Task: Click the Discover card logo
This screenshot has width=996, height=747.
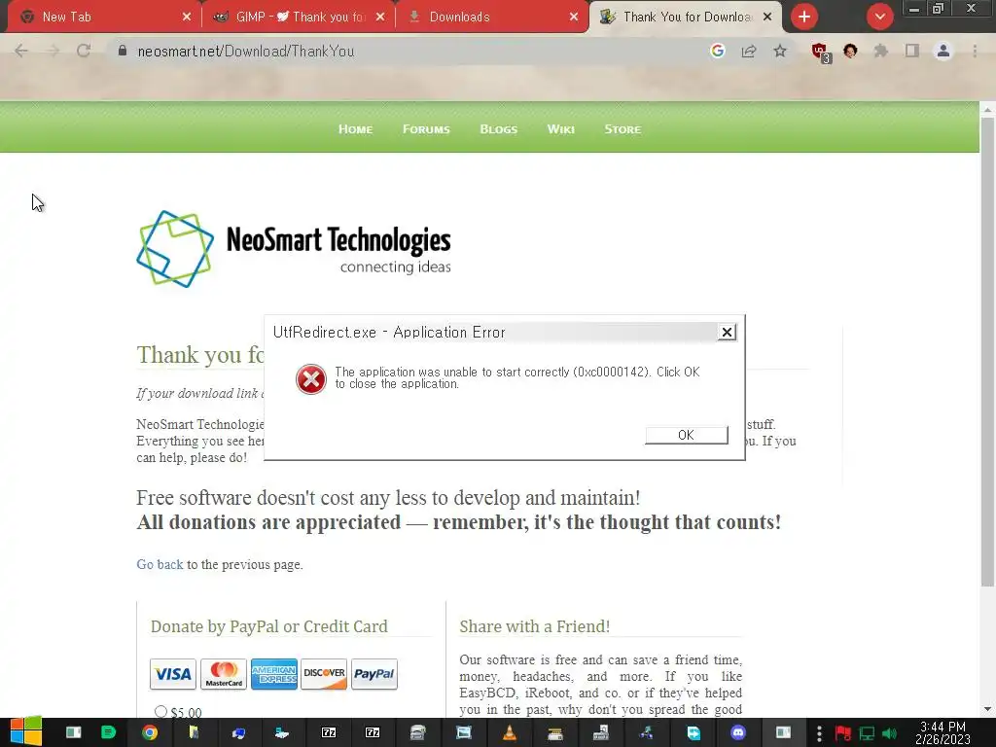Action: (x=324, y=674)
